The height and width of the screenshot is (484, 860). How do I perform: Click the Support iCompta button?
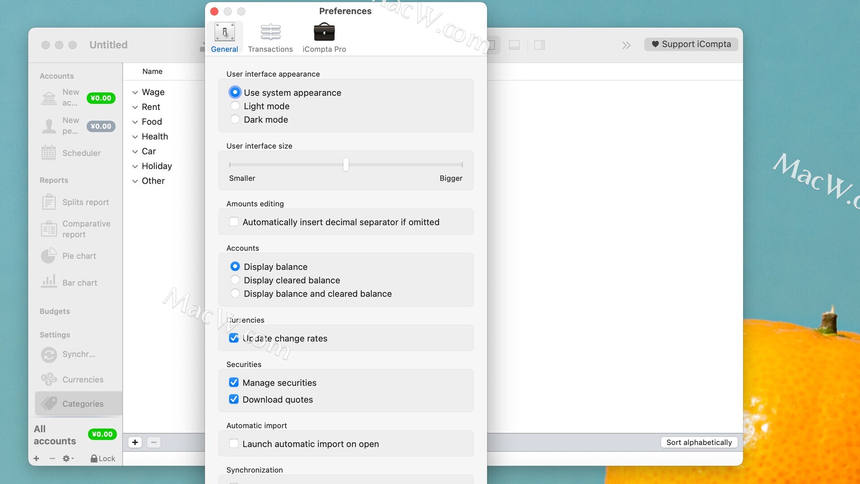coord(691,44)
